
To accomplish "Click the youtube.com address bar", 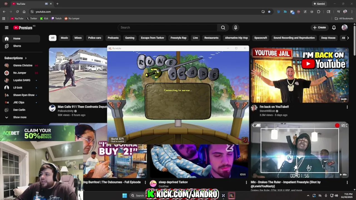I will coord(147,12).
